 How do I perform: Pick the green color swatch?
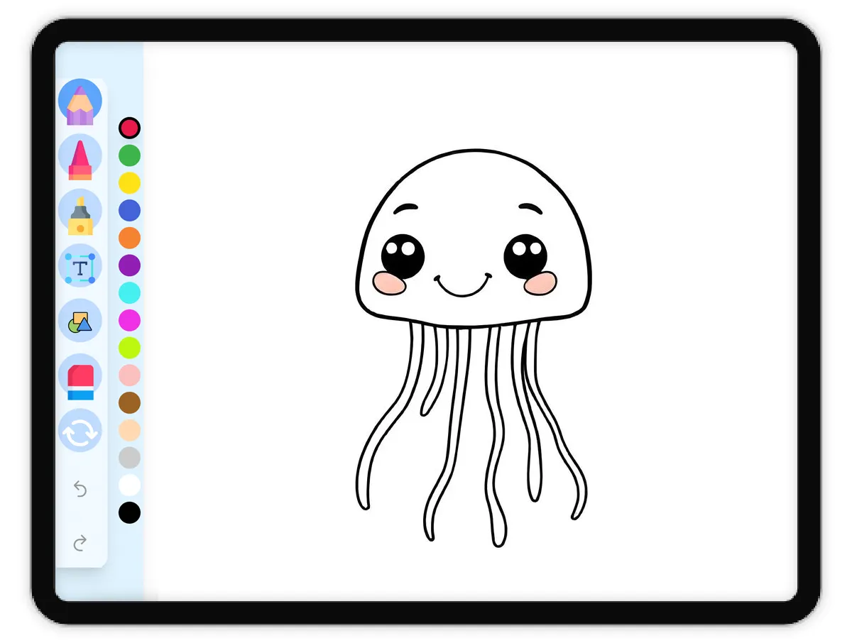(x=129, y=155)
